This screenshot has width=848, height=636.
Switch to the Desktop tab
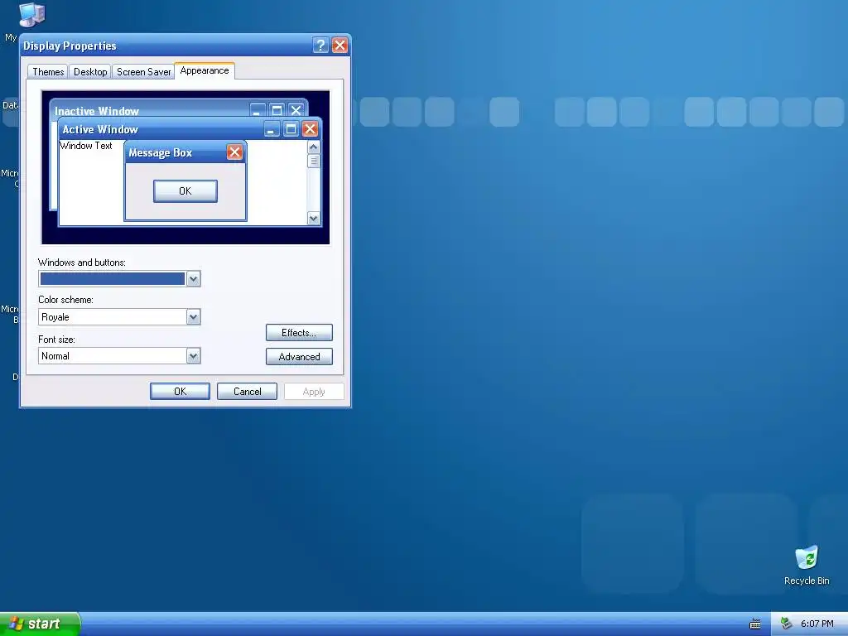89,72
